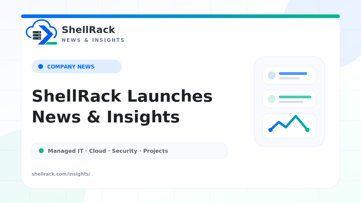Select the COMPANY NEWS category badge

77,66
